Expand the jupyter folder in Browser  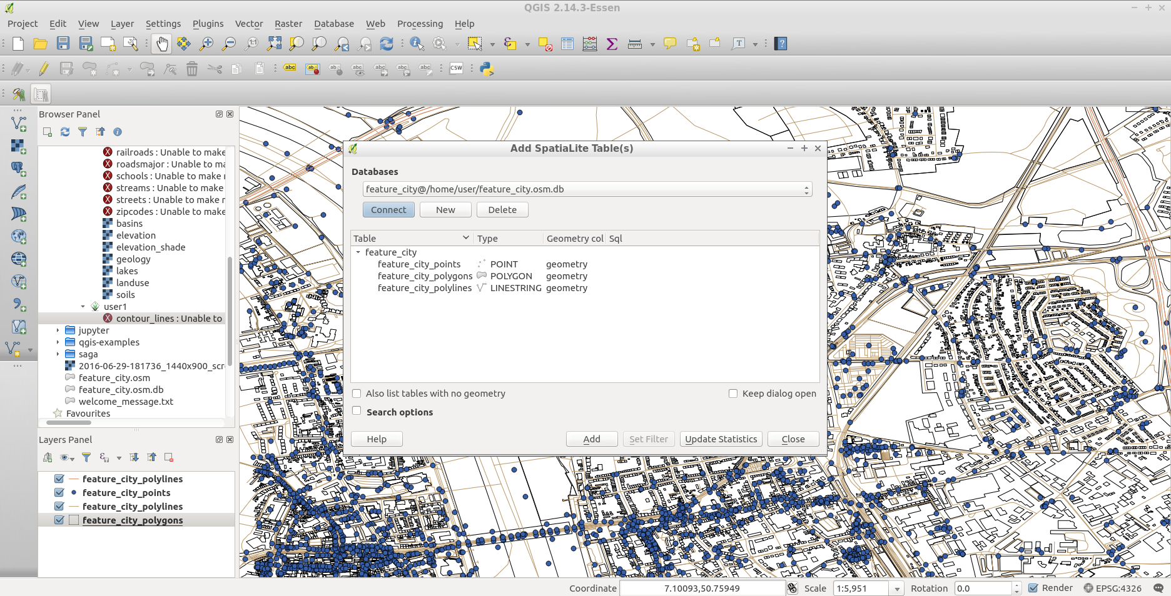click(x=58, y=330)
